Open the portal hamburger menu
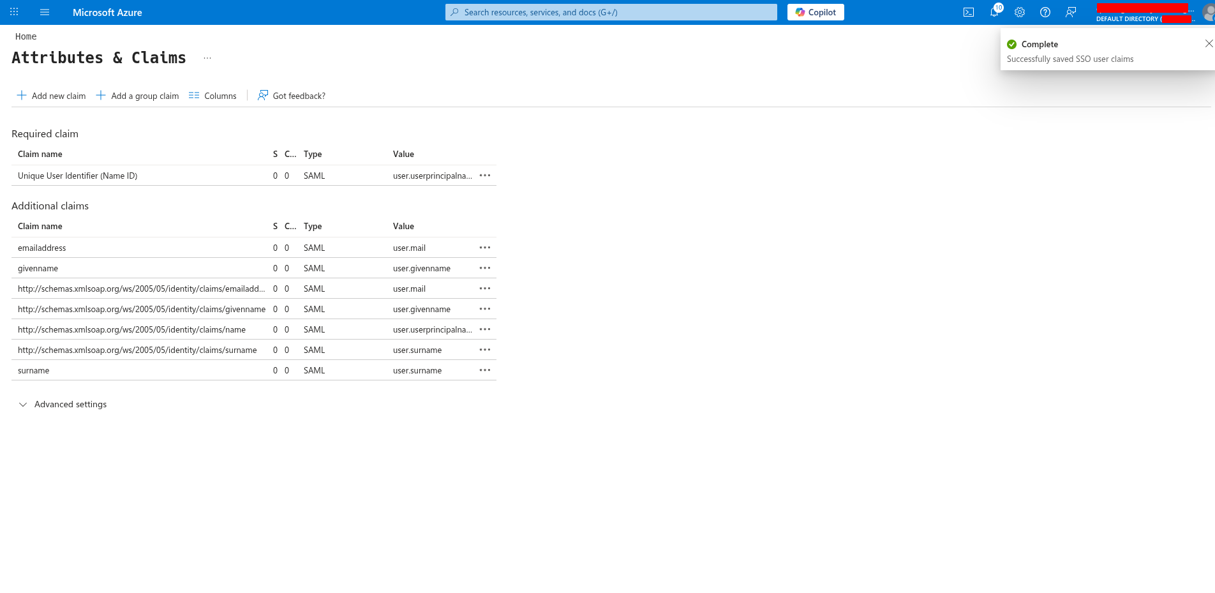Screen dimensions: 1215x593 pos(45,12)
